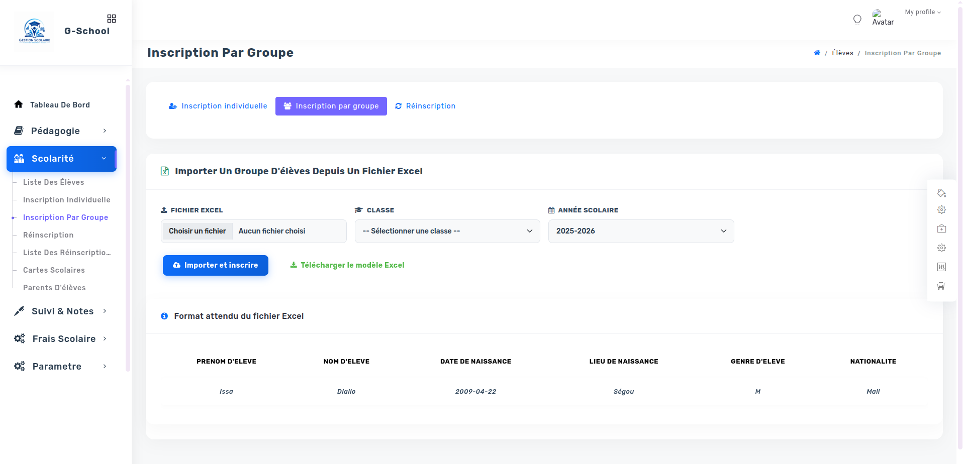Click the sample cell Diallo
Screen dimensions: 963x464
click(346, 392)
